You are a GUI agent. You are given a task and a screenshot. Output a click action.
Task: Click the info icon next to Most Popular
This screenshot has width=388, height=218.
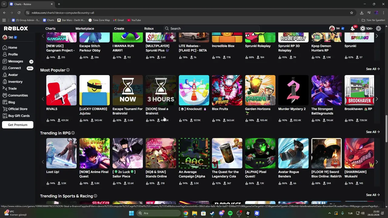tap(68, 70)
